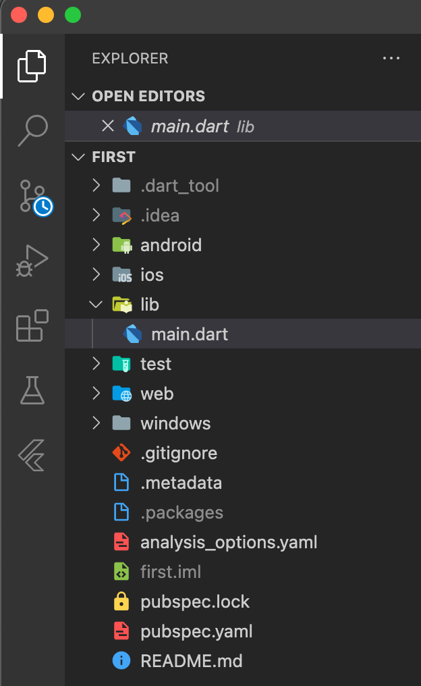Close main.dart in Open Editors
421x686 pixels.
tap(107, 126)
